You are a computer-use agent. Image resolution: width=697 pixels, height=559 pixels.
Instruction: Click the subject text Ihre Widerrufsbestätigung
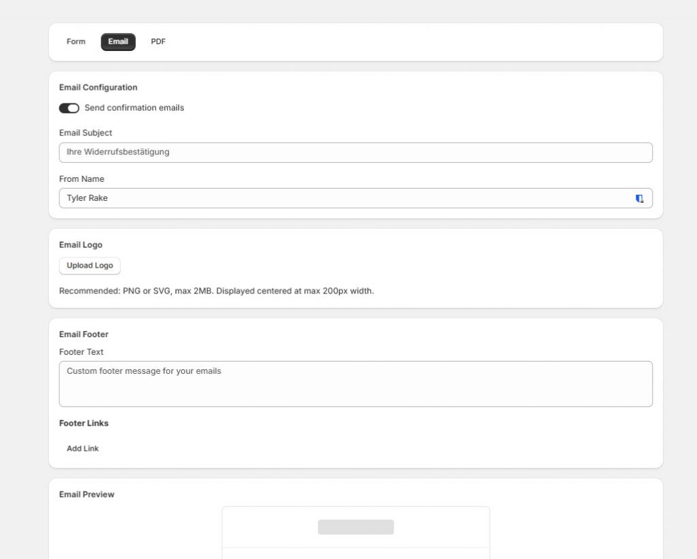coord(117,152)
